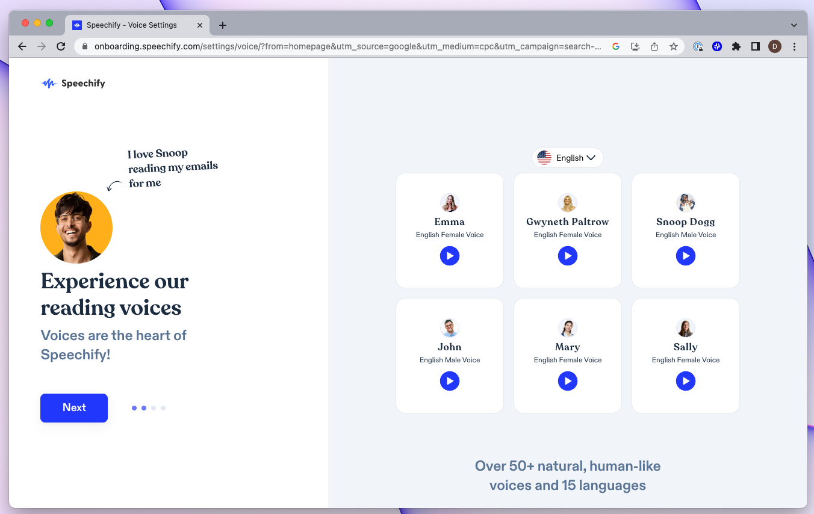This screenshot has height=514, width=814.
Task: Click the smiling man testimonial photo
Action: point(76,228)
